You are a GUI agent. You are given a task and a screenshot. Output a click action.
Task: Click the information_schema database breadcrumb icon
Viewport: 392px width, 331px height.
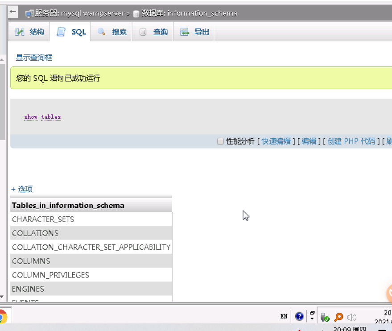pos(136,14)
